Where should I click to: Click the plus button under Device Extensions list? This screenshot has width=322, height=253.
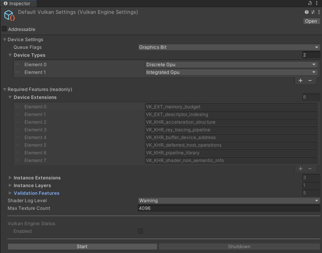pos(301,169)
